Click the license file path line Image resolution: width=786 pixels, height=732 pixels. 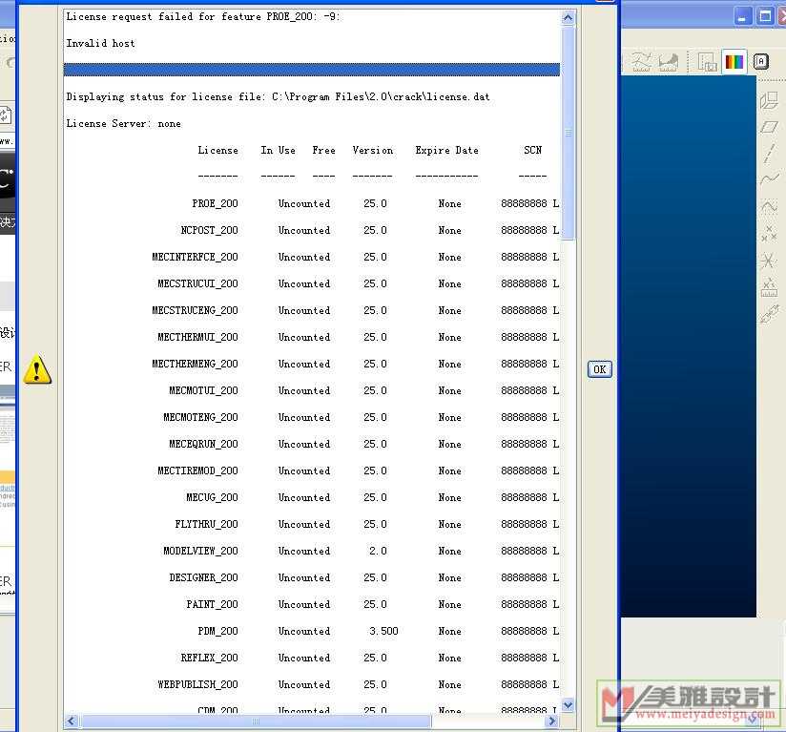(278, 96)
